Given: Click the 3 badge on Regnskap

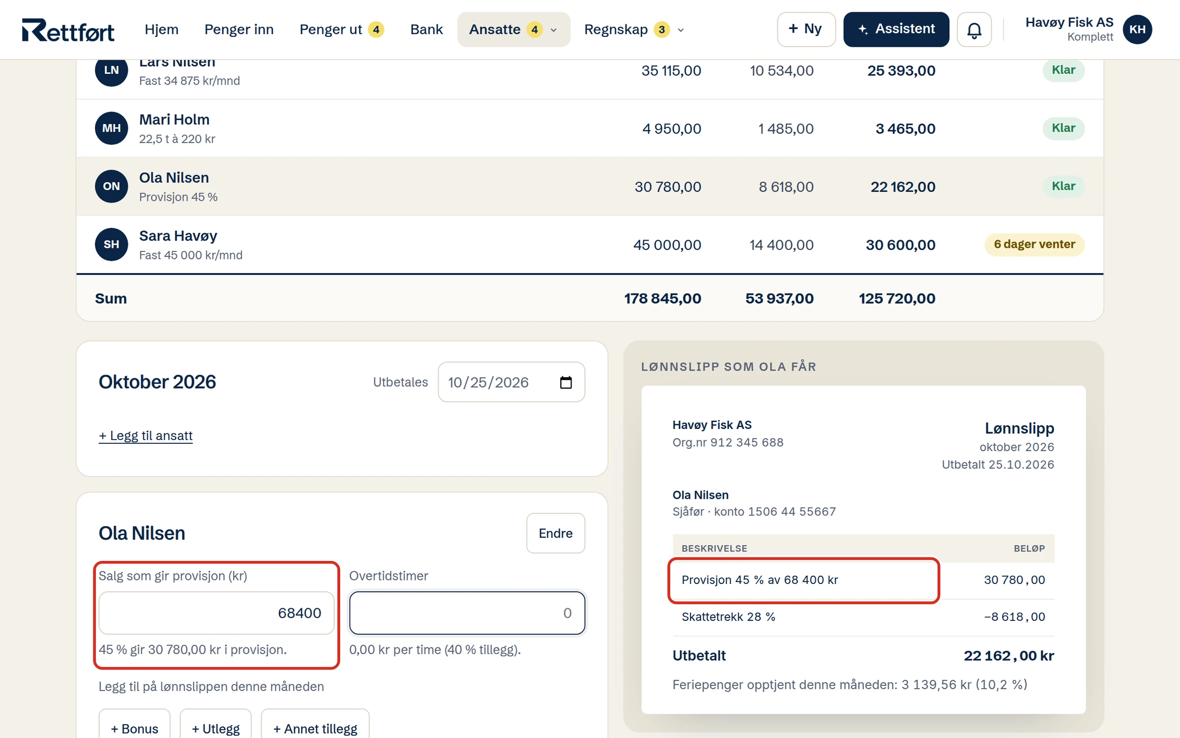Looking at the screenshot, I should tap(662, 30).
